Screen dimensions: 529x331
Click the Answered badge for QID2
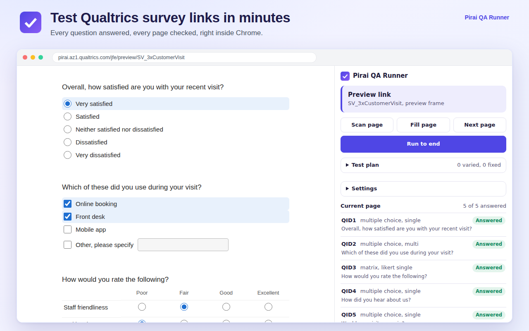point(489,244)
